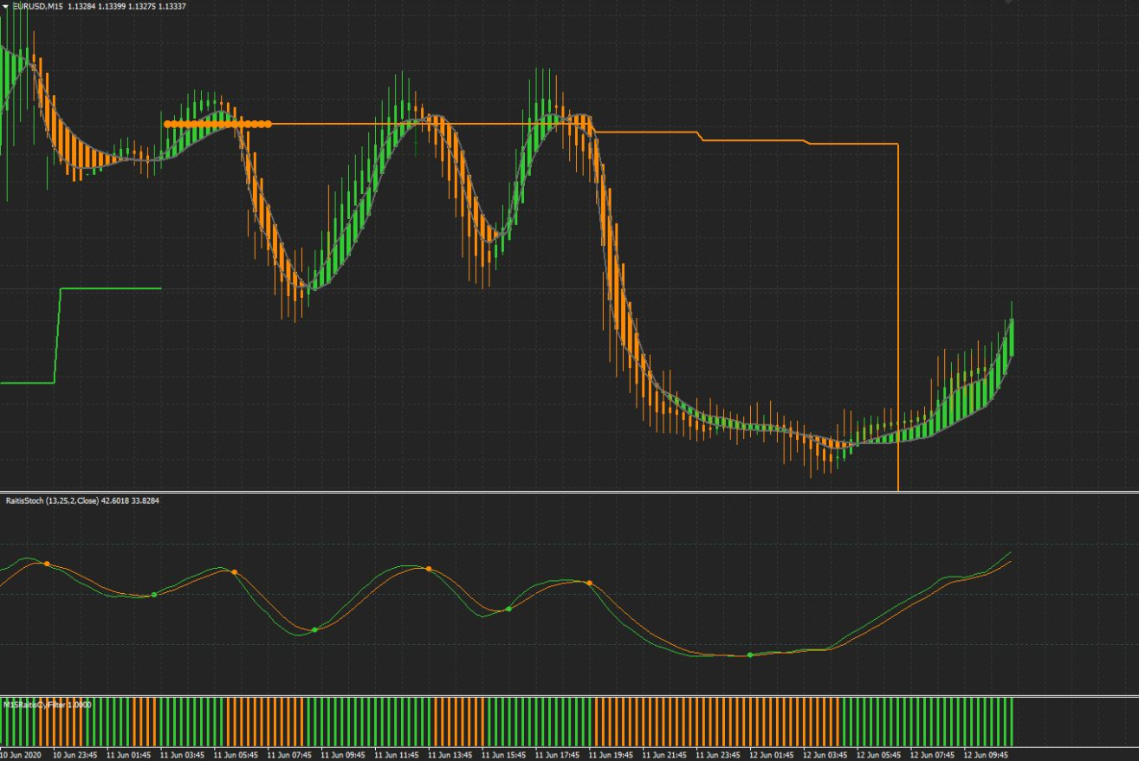Click the triangle arrow beside EURUSD,M15
Screen dimensions: 1139x761
pyautogui.click(x=5, y=6)
